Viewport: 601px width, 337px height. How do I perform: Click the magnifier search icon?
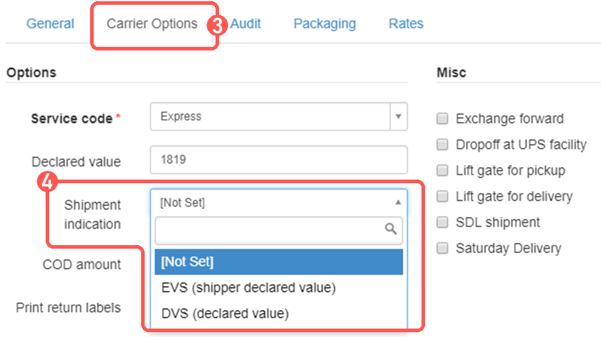[391, 229]
